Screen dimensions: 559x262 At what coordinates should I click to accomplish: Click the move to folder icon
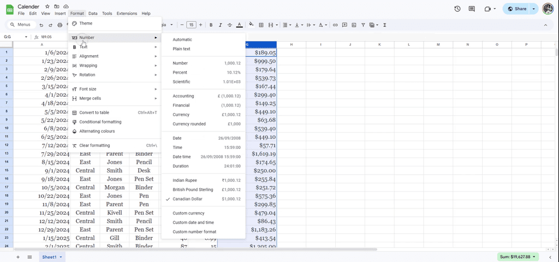coord(57,7)
